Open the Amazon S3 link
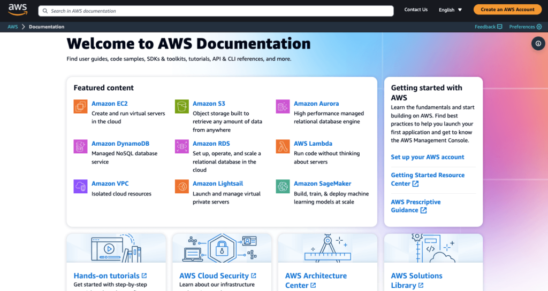Image resolution: width=548 pixels, height=291 pixels. 209,104
